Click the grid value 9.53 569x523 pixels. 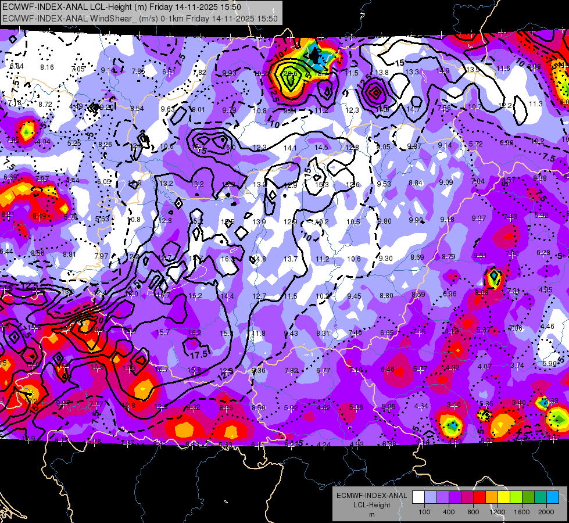click(x=384, y=184)
